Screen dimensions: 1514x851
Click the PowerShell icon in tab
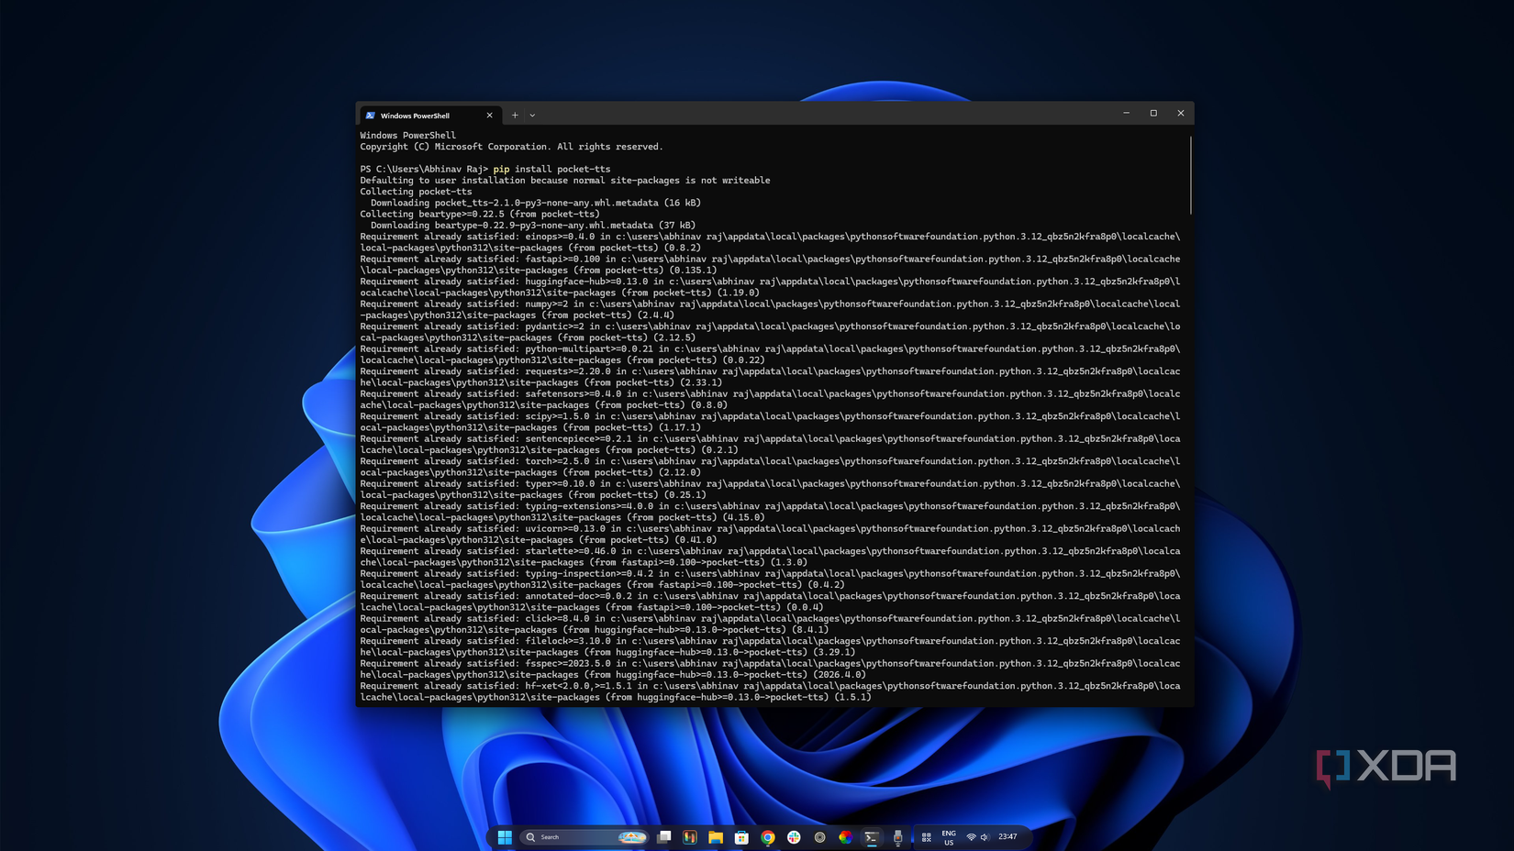click(371, 116)
